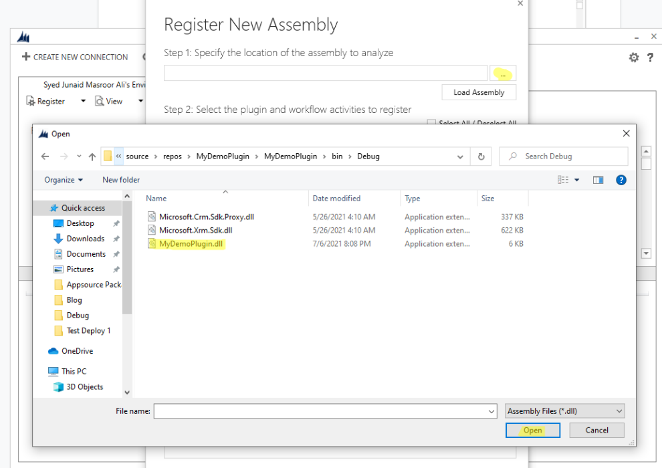Click the up-one-level arrow button
Image resolution: width=662 pixels, height=468 pixels.
click(x=92, y=156)
